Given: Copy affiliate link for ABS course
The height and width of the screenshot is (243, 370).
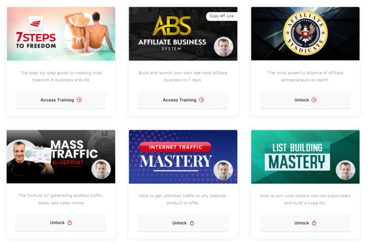Looking at the screenshot, I should [222, 16].
